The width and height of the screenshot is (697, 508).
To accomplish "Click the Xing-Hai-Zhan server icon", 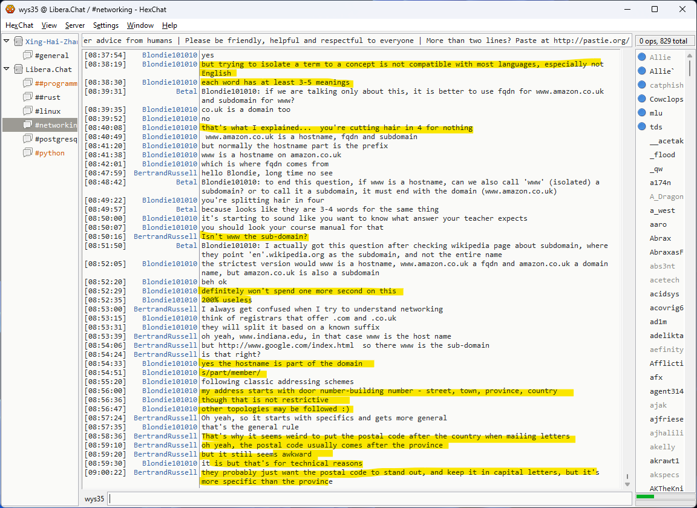I will [18, 42].
